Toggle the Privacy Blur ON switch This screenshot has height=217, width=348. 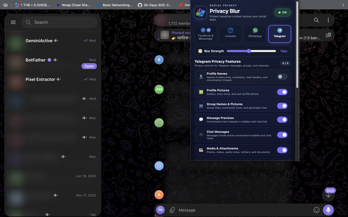[x=282, y=12]
